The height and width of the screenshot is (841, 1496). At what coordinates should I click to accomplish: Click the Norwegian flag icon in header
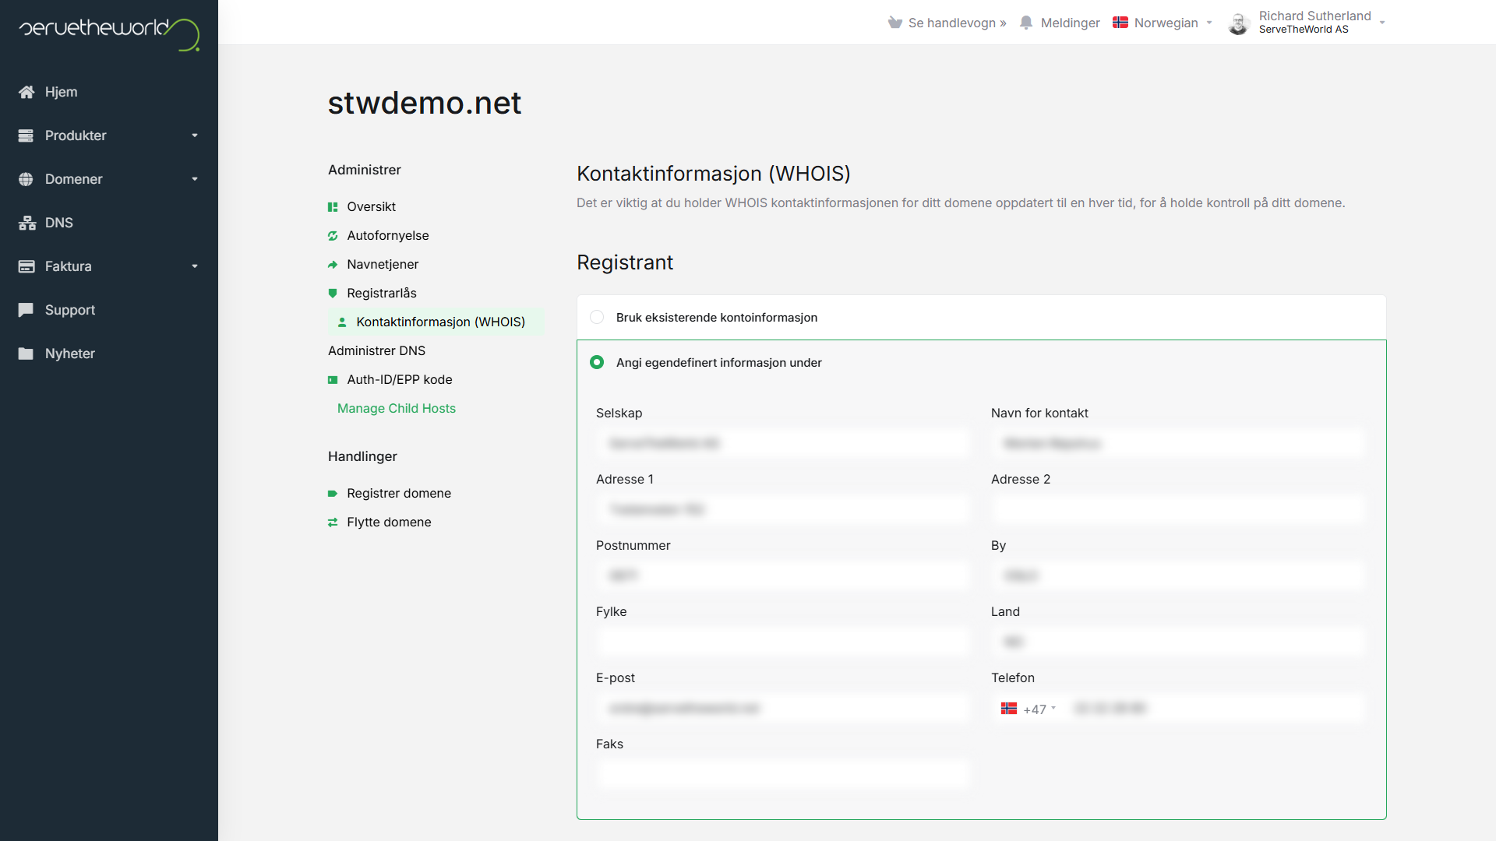click(x=1120, y=23)
